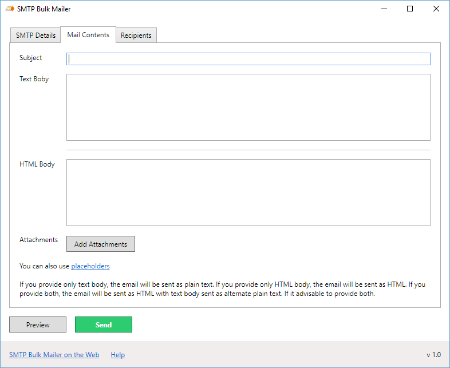Click the green Send button
Screen dimensions: 450x368
[104, 325]
